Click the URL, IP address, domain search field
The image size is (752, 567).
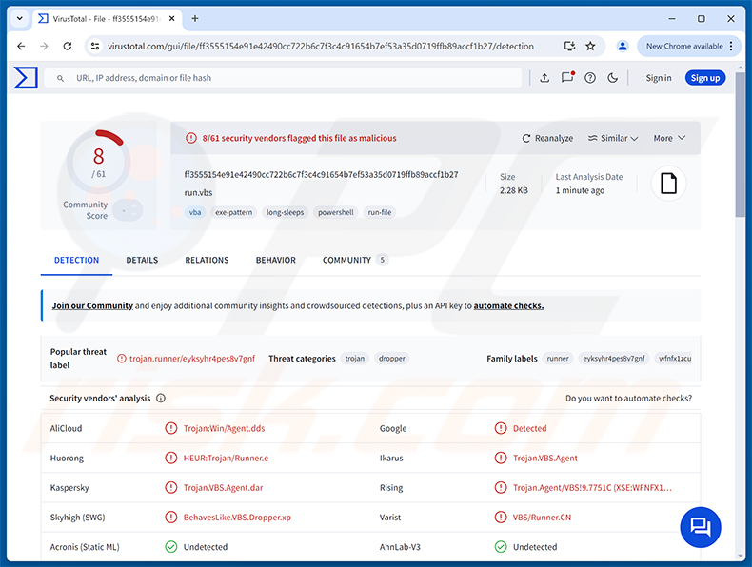click(x=283, y=78)
